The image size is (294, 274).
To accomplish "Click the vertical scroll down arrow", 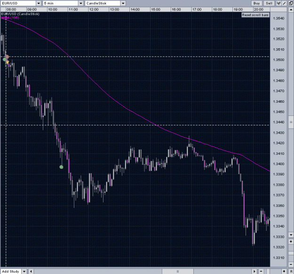I will click(291, 235).
